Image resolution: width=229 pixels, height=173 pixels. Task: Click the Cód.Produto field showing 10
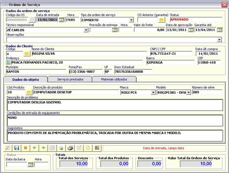coord(16,92)
